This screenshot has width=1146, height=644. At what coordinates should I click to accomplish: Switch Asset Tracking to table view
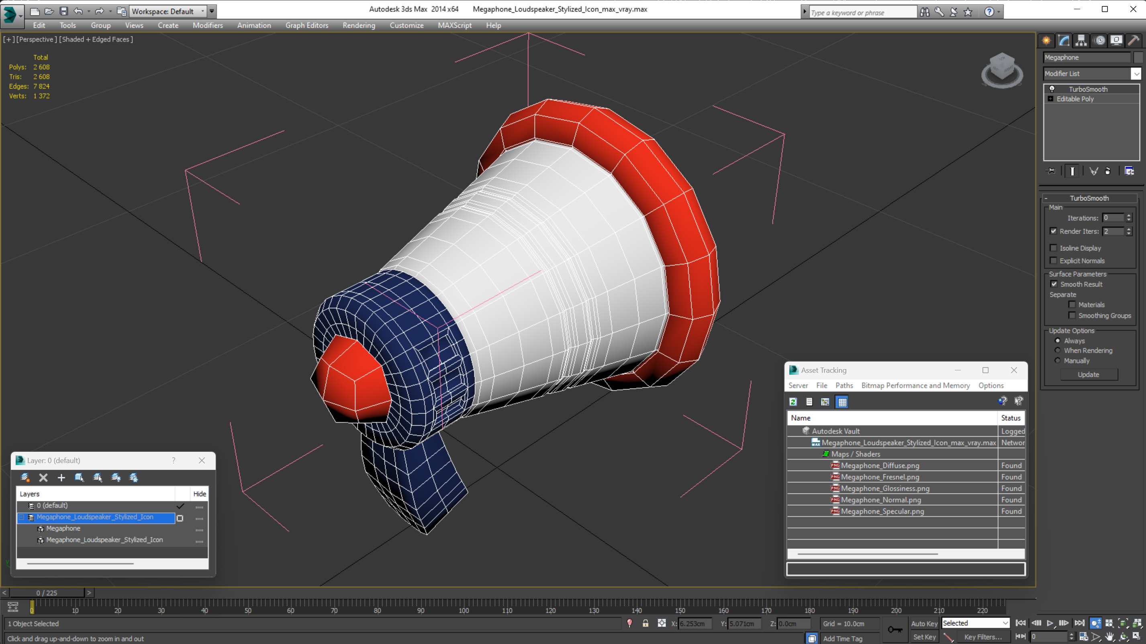click(x=842, y=402)
